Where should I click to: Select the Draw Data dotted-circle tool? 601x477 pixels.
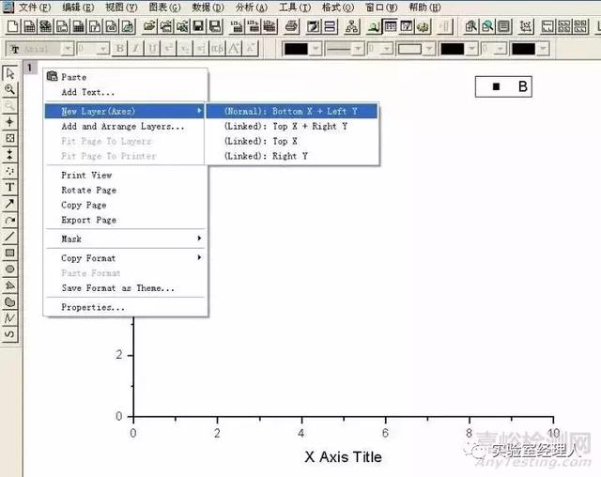10,171
